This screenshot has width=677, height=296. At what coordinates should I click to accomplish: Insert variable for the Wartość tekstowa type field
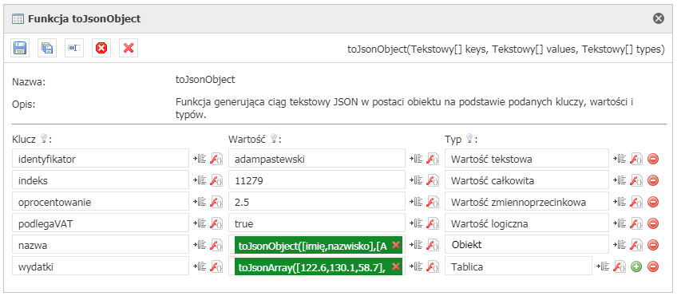(620, 160)
